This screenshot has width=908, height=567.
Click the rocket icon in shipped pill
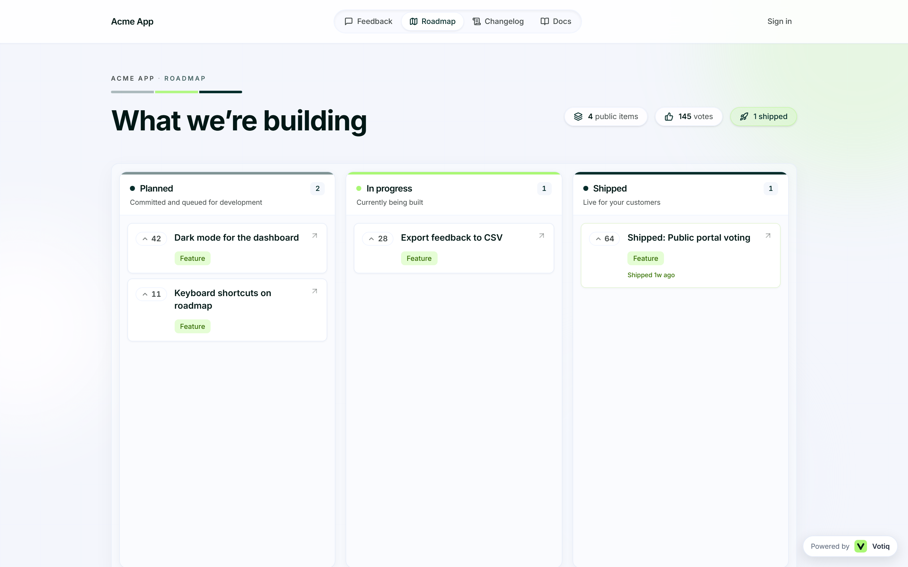coord(744,117)
